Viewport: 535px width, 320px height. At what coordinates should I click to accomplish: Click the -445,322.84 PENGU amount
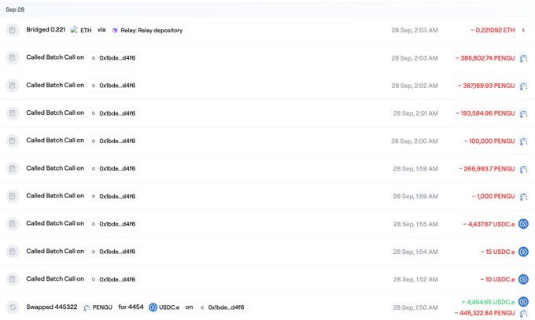coord(485,313)
